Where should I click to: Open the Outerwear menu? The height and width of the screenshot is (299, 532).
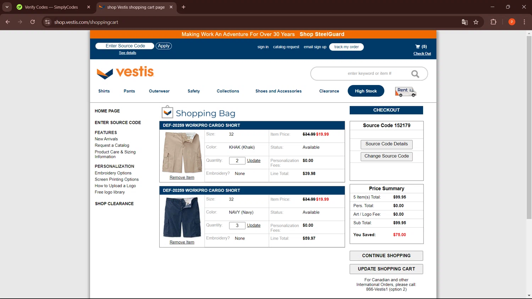point(159,91)
